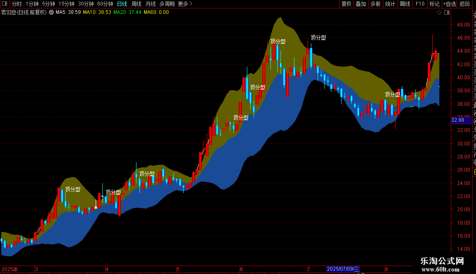
Task: Click the 32.98 price marker on axis
Action: pyautogui.click(x=461, y=120)
